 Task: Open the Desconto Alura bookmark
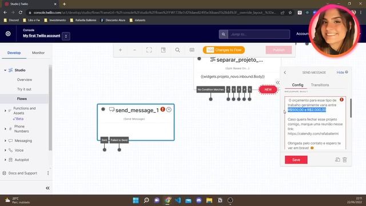pyautogui.click(x=113, y=21)
